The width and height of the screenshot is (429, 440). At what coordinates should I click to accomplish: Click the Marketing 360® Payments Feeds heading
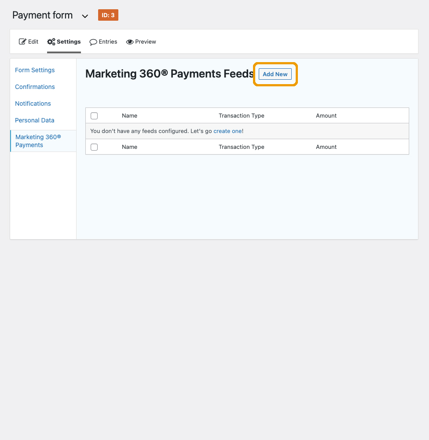click(x=170, y=74)
